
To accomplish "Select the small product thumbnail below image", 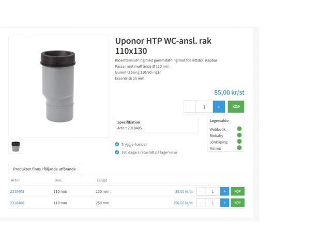I will [x=16, y=146].
